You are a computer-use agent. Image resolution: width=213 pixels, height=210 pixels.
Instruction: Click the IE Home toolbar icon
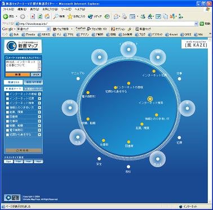[47, 16]
